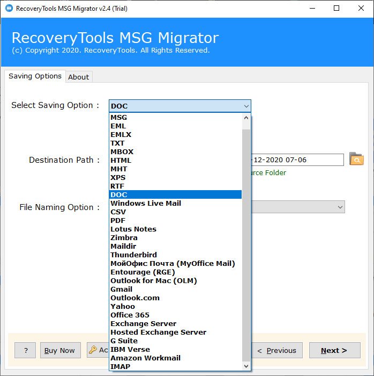Click the Next button

click(334, 350)
